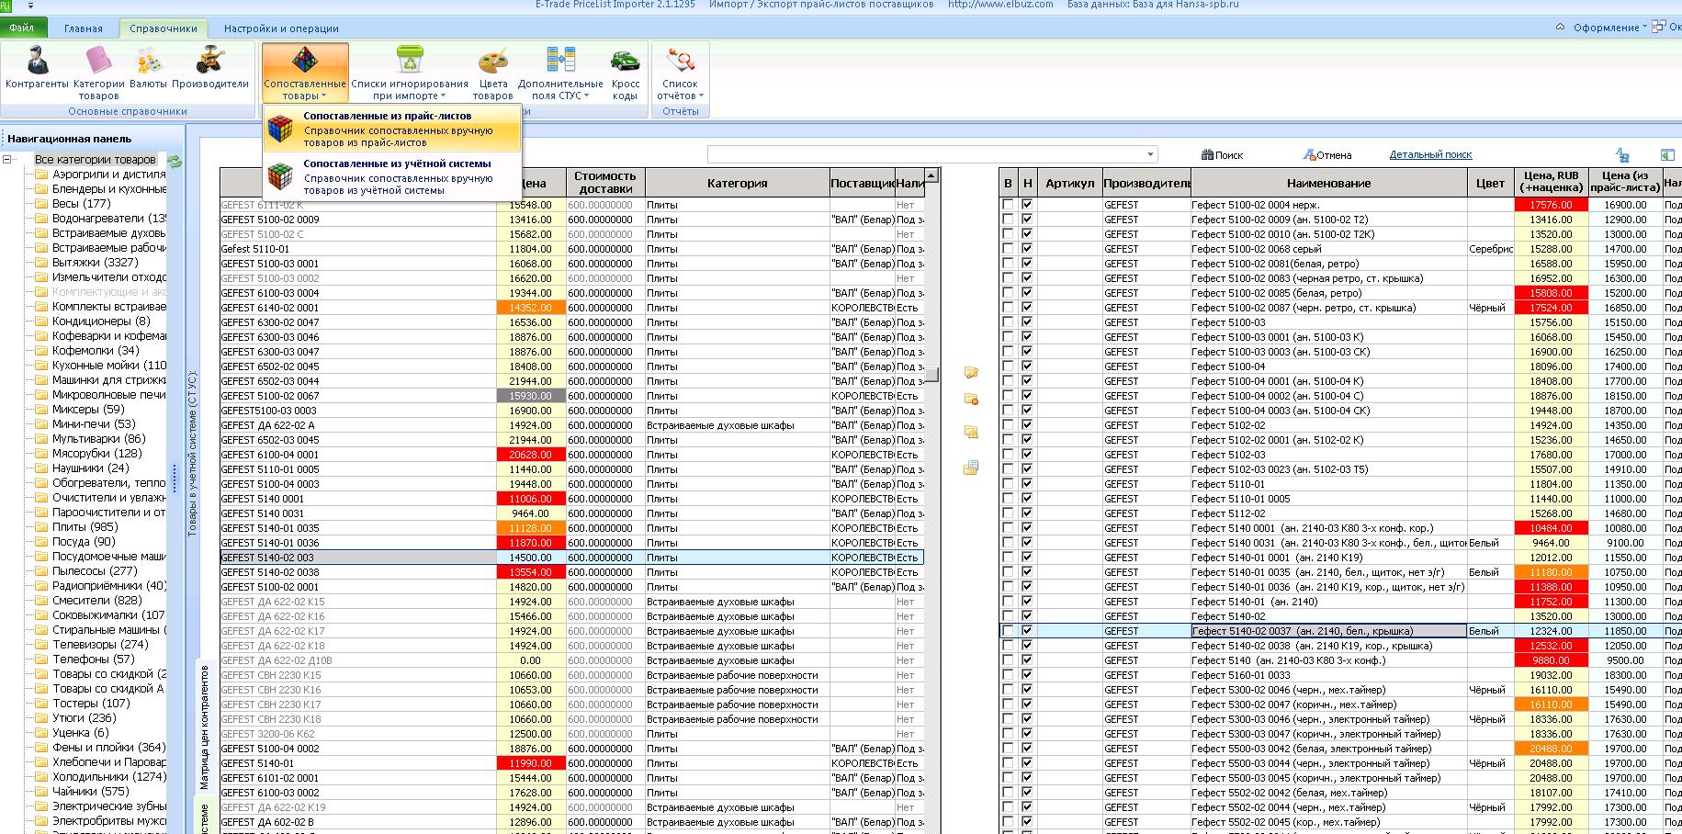The height and width of the screenshot is (834, 1682).
Task: Click the folder icon with warning sign
Action: tap(971, 433)
